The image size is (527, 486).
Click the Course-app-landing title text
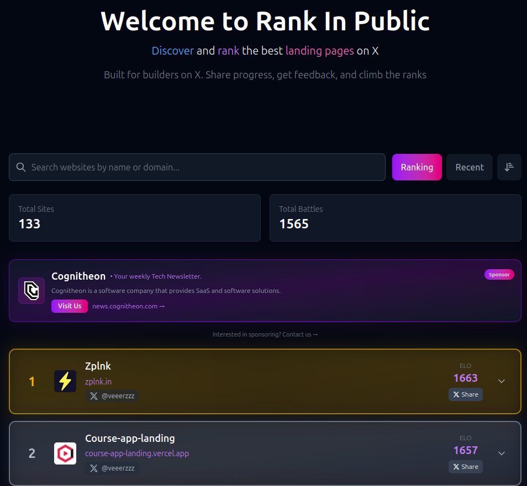coord(130,439)
